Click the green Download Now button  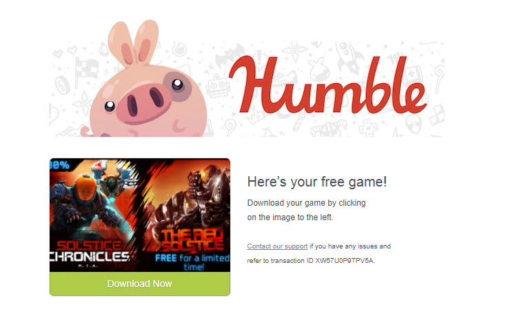(140, 284)
